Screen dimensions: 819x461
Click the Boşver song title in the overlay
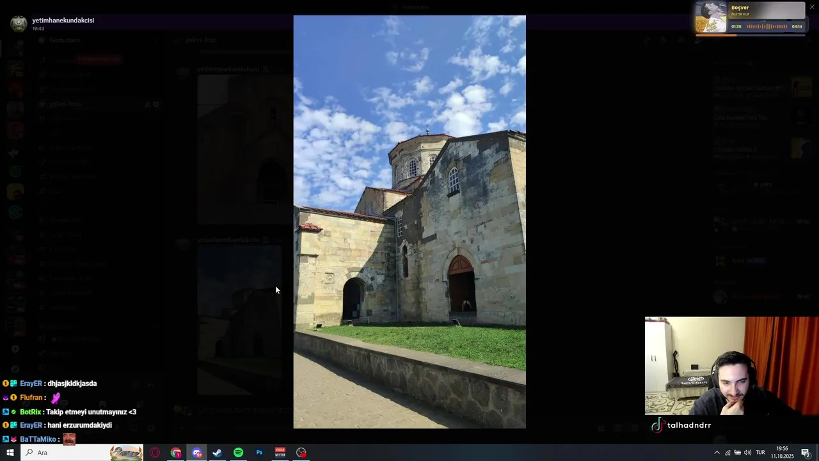[740, 8]
